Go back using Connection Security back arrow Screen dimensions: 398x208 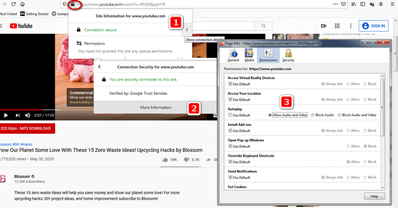point(100,67)
